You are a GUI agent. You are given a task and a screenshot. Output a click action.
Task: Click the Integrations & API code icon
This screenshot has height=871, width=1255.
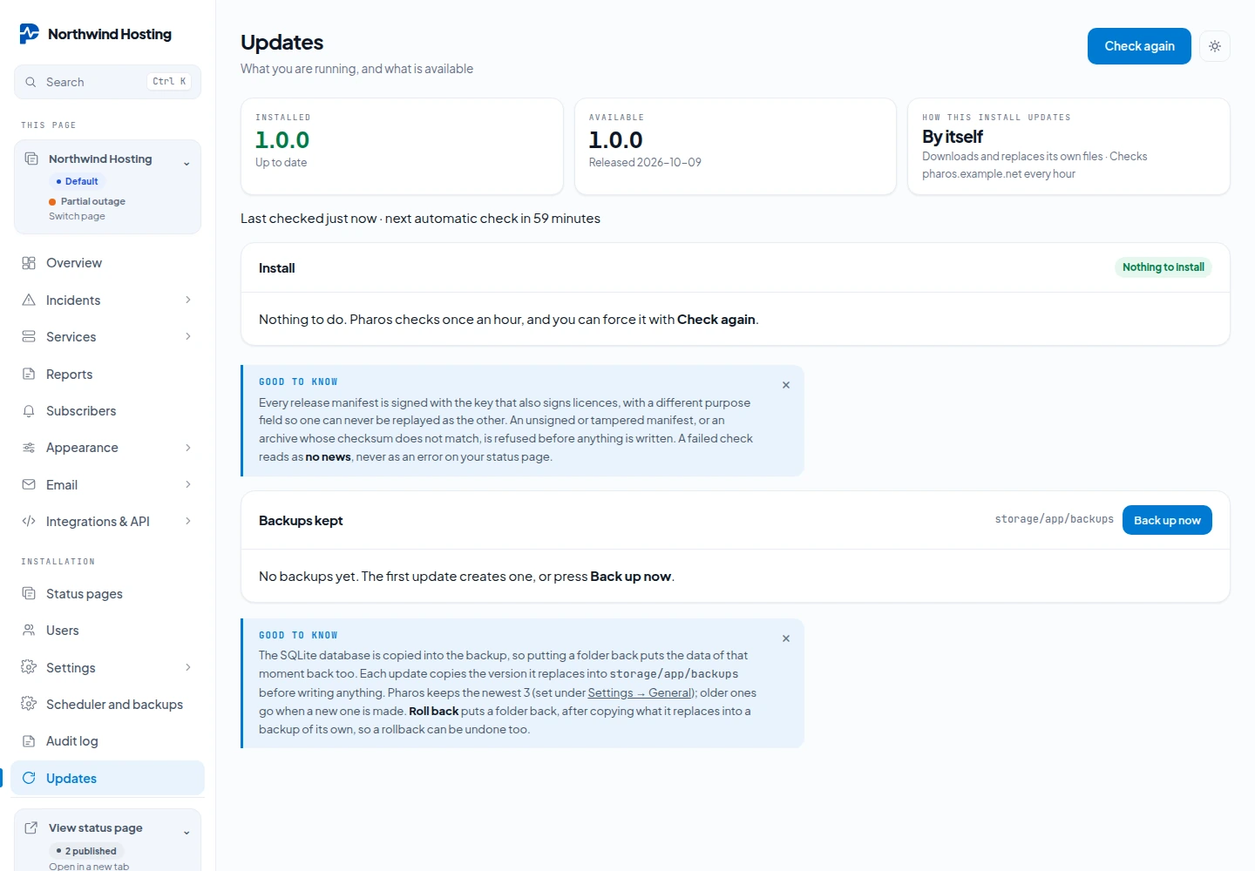pos(29,521)
